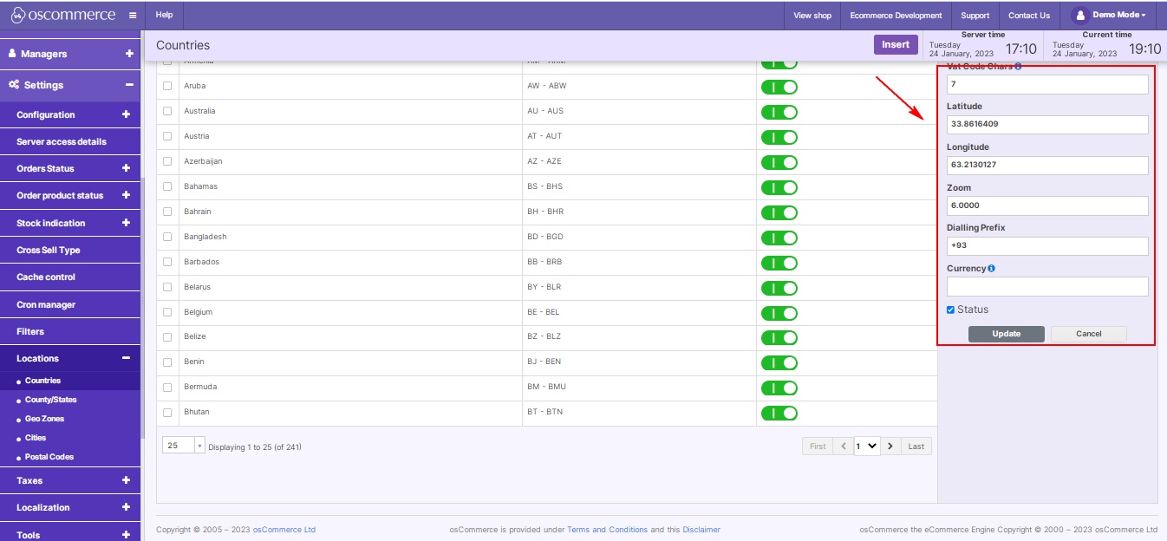Image resolution: width=1167 pixels, height=541 pixels.
Task: Click the Insert button
Action: point(896,44)
